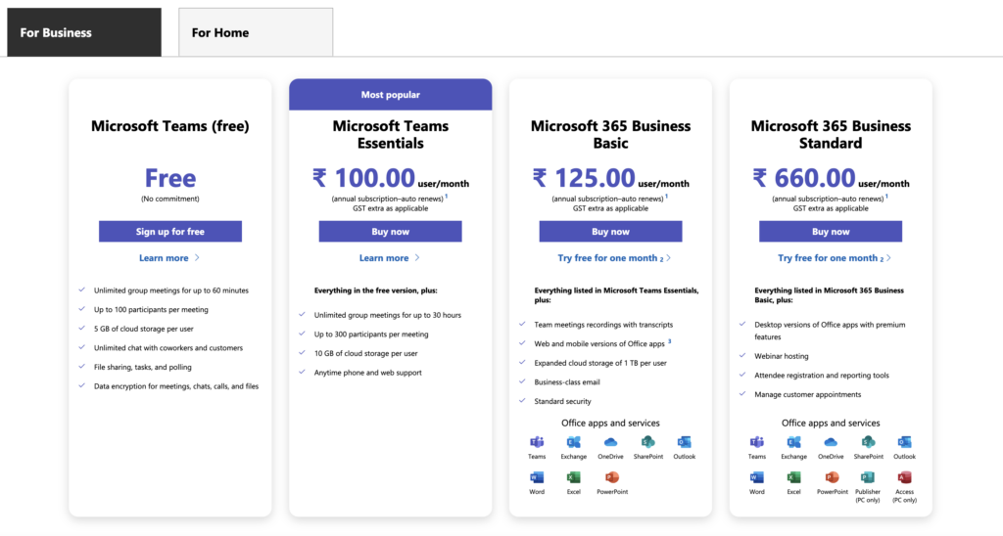The width and height of the screenshot is (1003, 536).
Task: Click the Outlook icon in Business Basic plan
Action: (x=685, y=442)
